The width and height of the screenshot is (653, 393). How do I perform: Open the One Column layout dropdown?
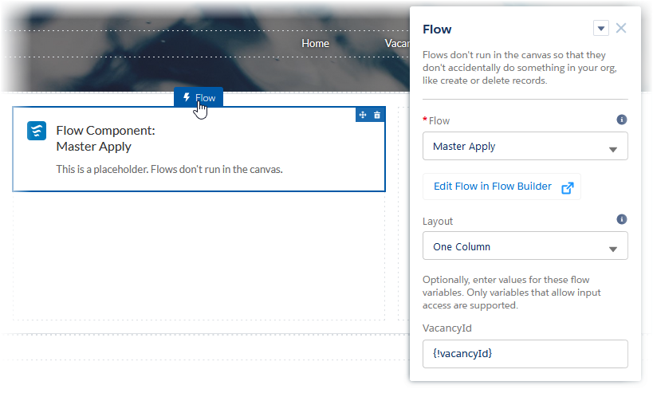[x=612, y=247]
